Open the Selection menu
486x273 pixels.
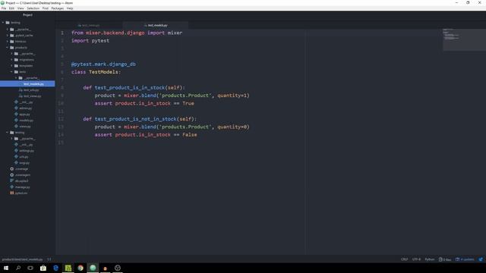pos(33,8)
